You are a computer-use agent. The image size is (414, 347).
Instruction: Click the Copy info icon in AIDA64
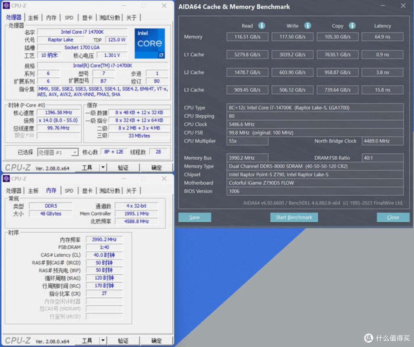(352, 26)
